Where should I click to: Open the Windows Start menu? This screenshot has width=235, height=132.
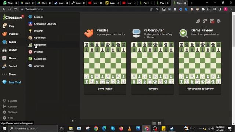click(x=4, y=128)
